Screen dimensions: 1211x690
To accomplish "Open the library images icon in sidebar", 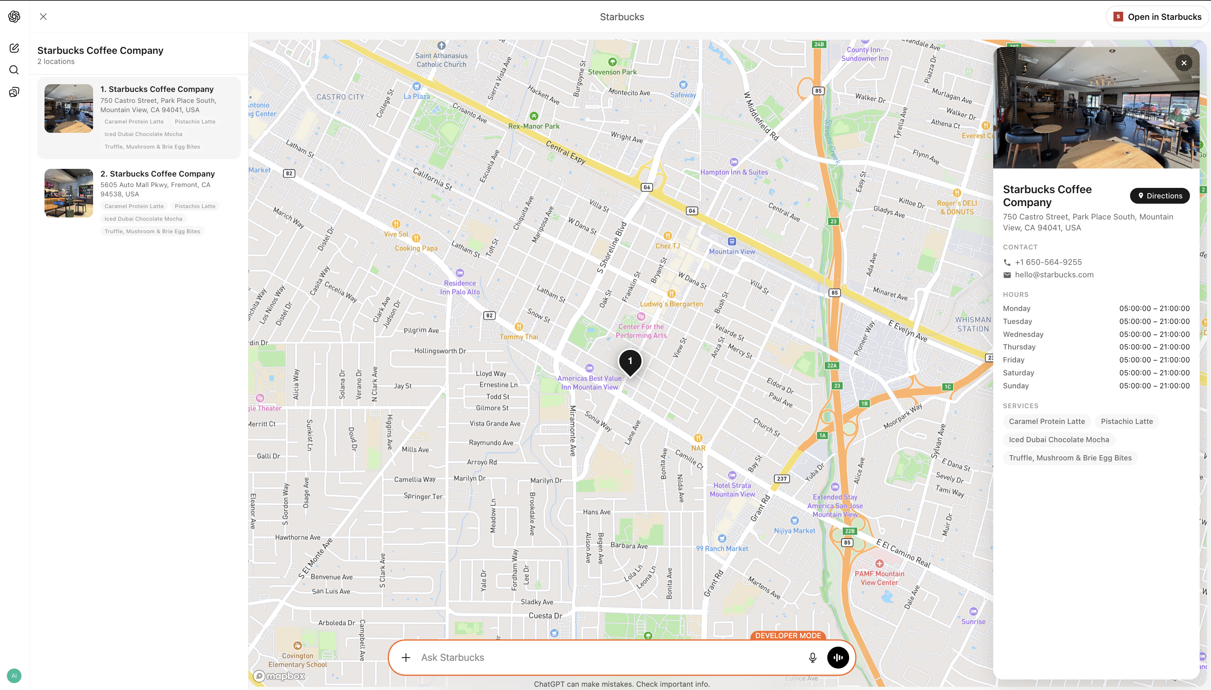I will pyautogui.click(x=14, y=92).
